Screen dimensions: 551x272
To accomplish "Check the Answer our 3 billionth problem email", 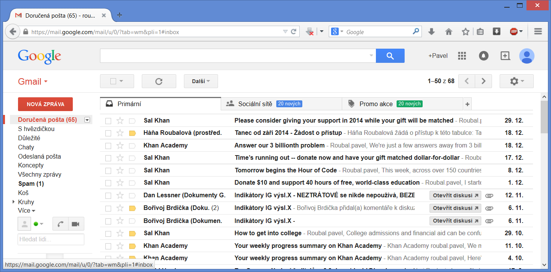I will pyautogui.click(x=108, y=146).
